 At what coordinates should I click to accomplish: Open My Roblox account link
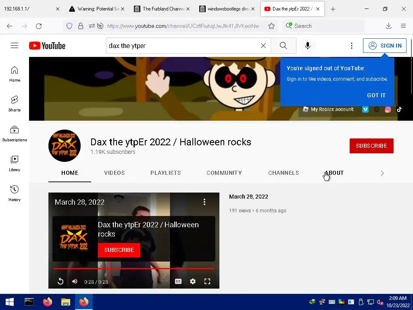[x=328, y=109]
